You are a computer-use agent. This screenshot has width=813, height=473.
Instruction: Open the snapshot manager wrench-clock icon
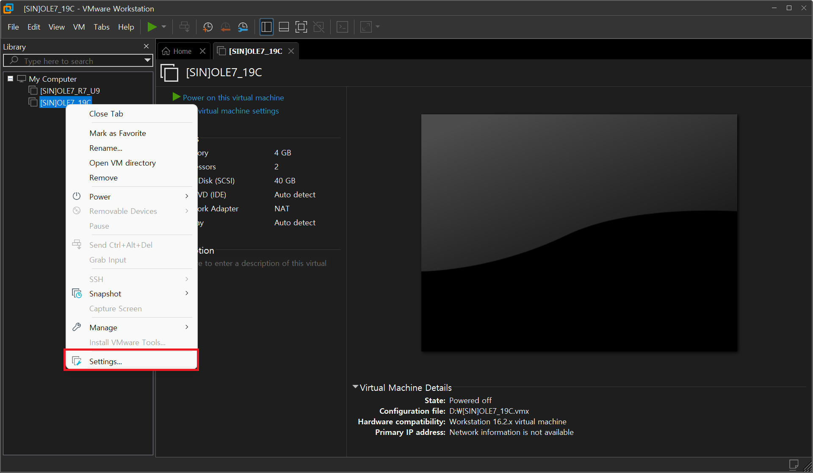(x=243, y=27)
